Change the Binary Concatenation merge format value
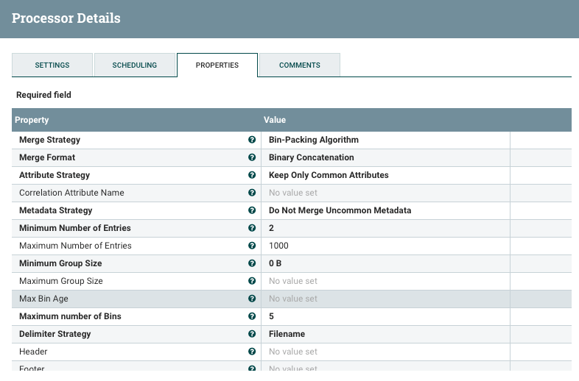Screen dimensions: 579x381 312,157
